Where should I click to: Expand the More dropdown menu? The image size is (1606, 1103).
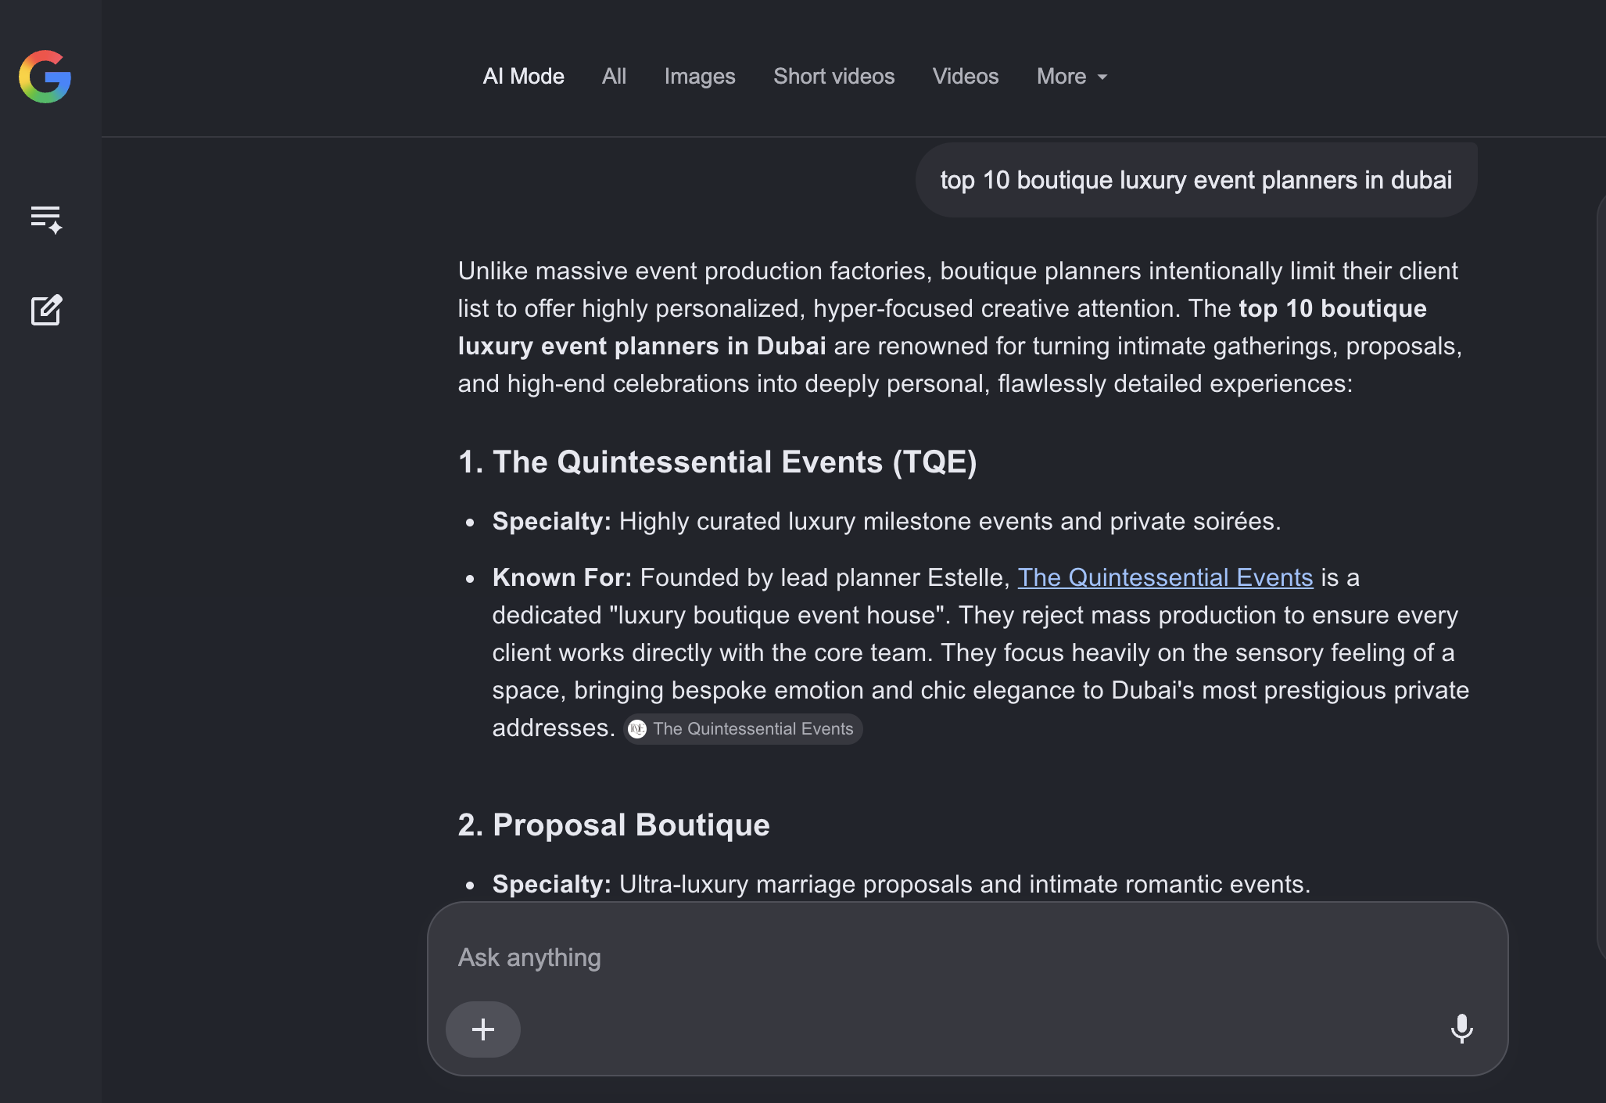tap(1072, 77)
